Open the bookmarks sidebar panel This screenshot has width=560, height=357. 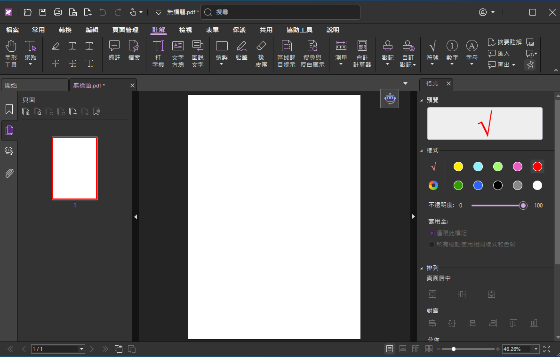coord(9,110)
